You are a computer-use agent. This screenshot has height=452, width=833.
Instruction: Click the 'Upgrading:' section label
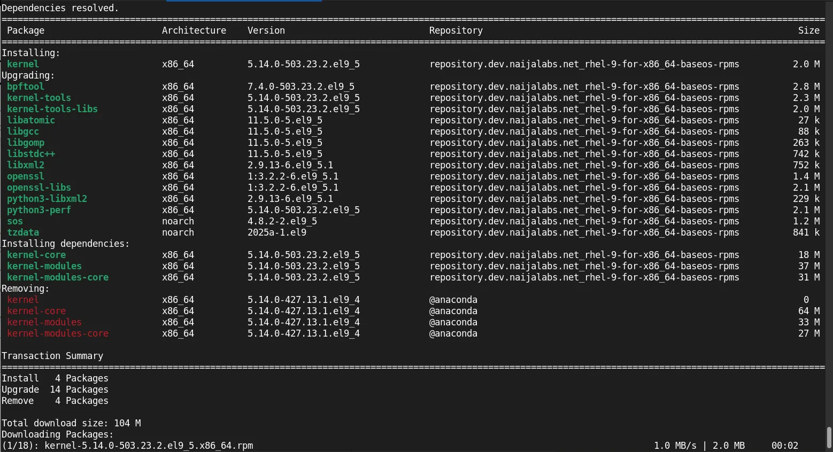tap(28, 75)
